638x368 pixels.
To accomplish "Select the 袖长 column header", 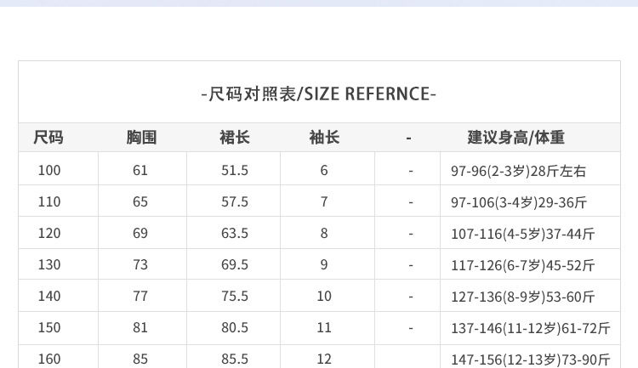I will point(324,137).
